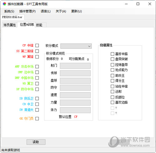The height and width of the screenshot is (153, 156).
Task: Minimize the plugin loader window
Action: (x=126, y=4)
